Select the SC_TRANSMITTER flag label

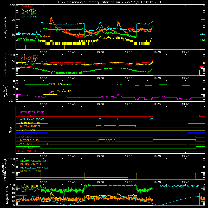coord(30,126)
